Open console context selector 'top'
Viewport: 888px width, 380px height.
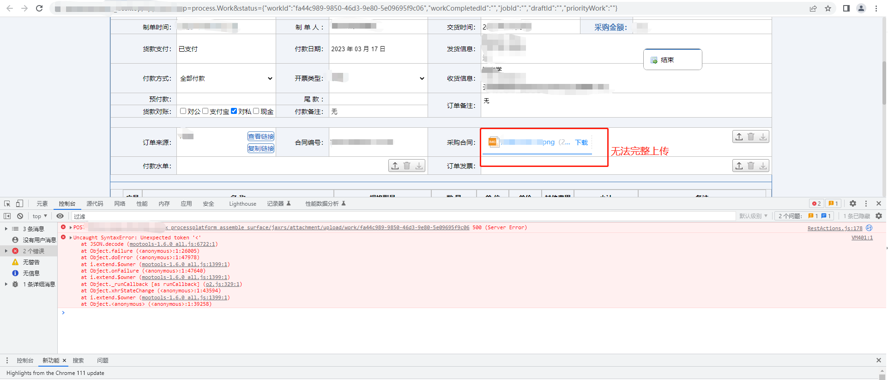40,216
